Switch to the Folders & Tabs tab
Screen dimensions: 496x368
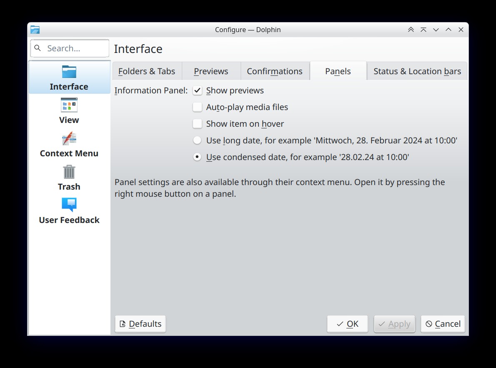147,71
